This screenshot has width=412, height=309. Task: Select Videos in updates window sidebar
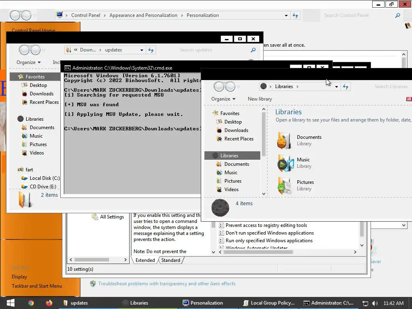(x=37, y=152)
